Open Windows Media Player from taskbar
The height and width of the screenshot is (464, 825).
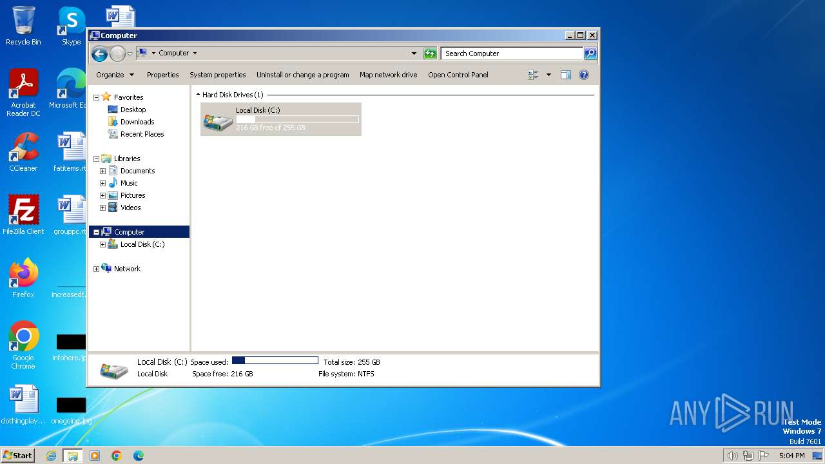95,456
